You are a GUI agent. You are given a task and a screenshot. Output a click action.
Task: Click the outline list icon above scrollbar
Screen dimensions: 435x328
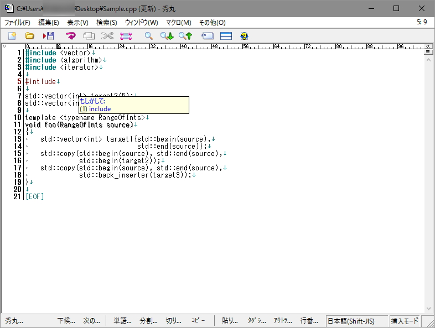tap(428, 52)
